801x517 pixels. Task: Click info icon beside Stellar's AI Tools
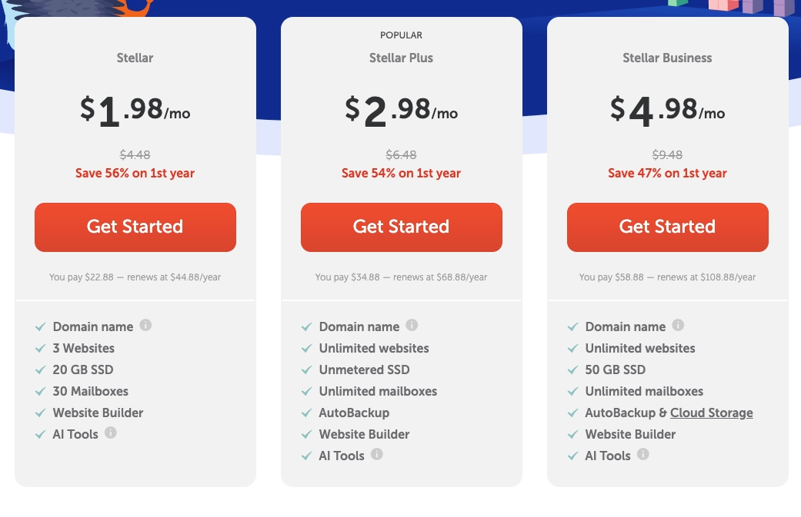[x=110, y=432]
